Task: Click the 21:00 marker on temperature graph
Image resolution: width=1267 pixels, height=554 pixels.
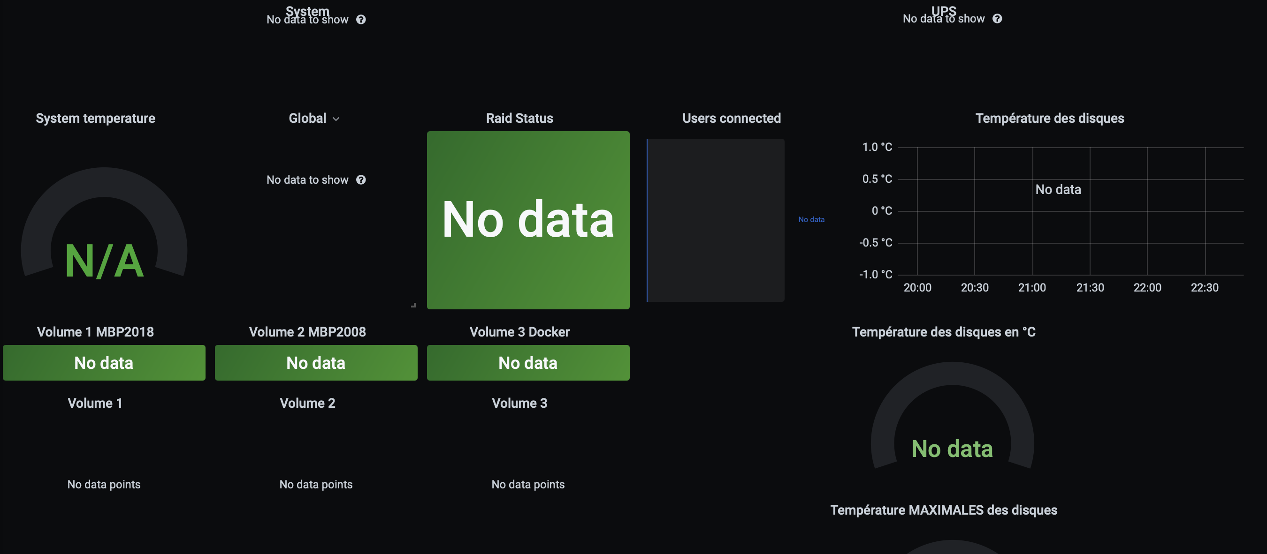Action: pos(1032,288)
